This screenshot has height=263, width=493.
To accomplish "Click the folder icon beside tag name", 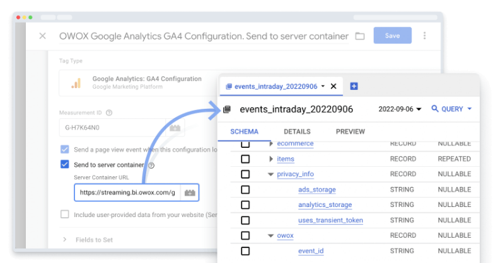I will 360,36.
